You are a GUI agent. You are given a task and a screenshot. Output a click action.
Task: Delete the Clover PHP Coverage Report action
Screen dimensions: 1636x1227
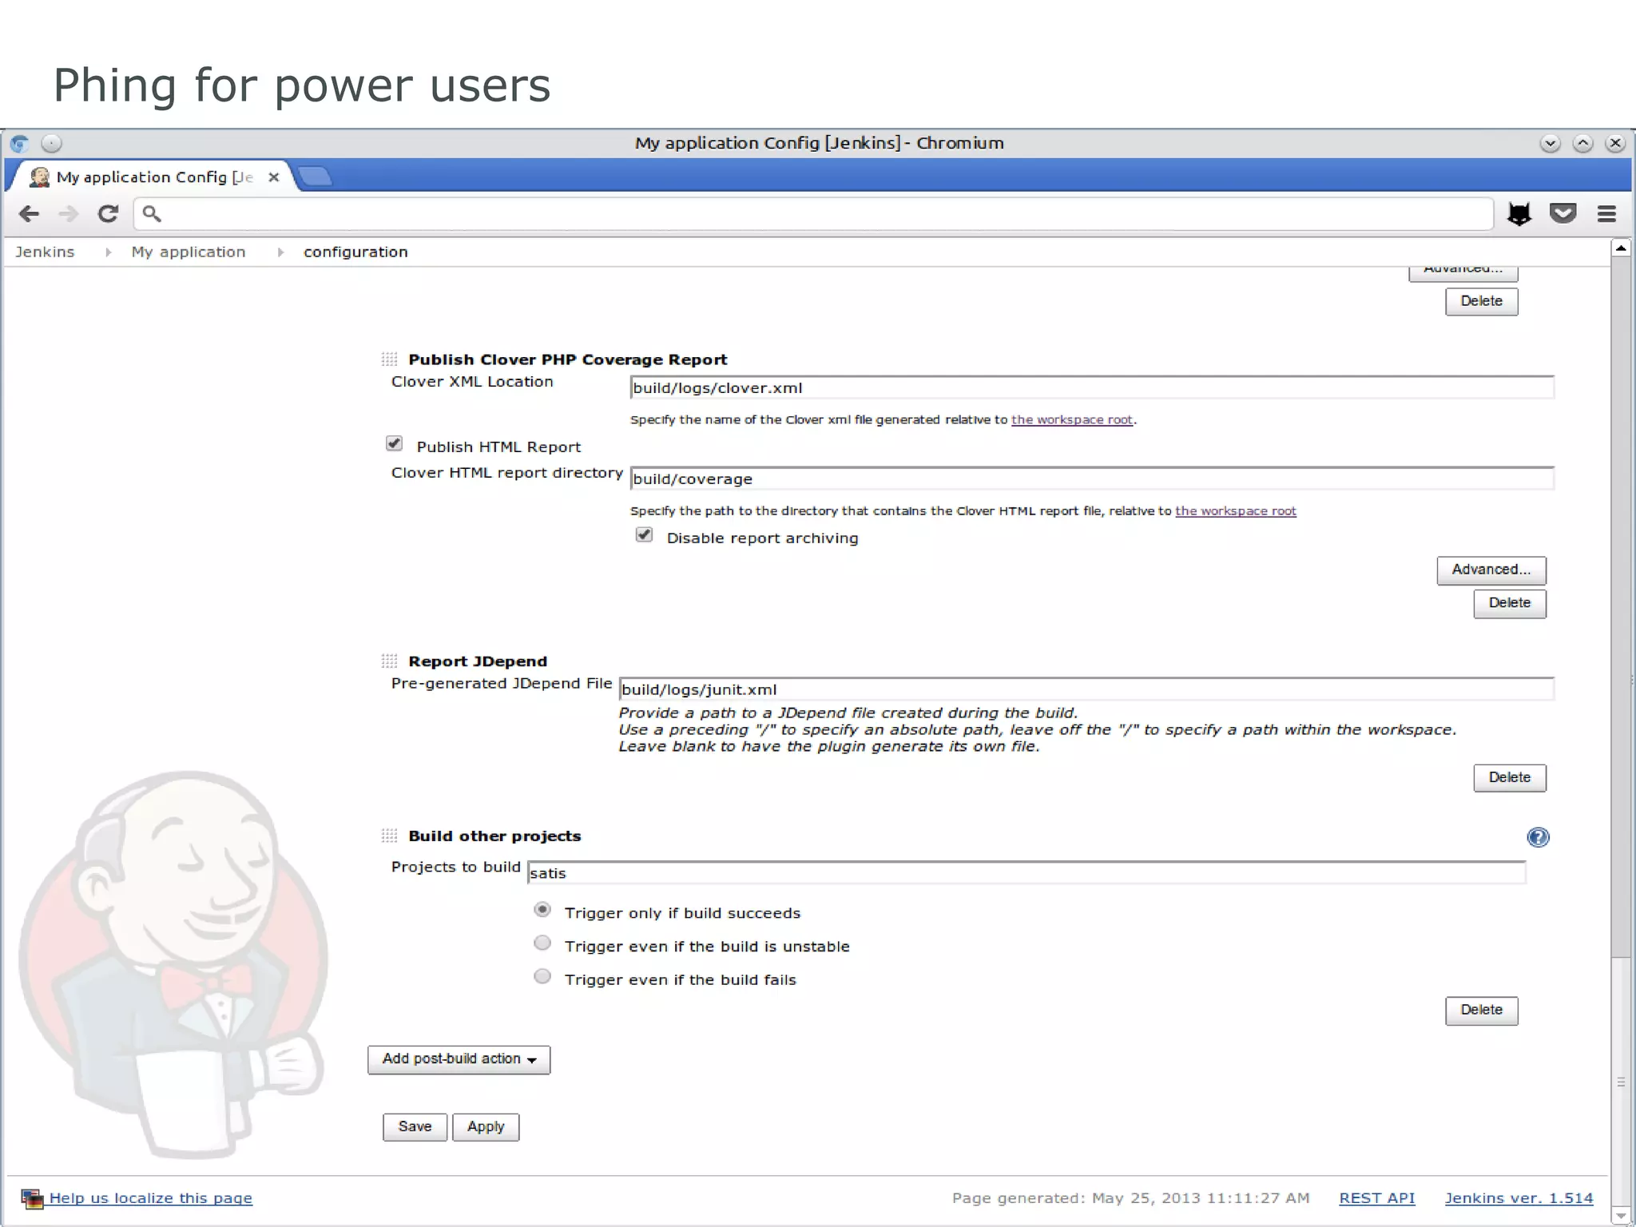1510,603
